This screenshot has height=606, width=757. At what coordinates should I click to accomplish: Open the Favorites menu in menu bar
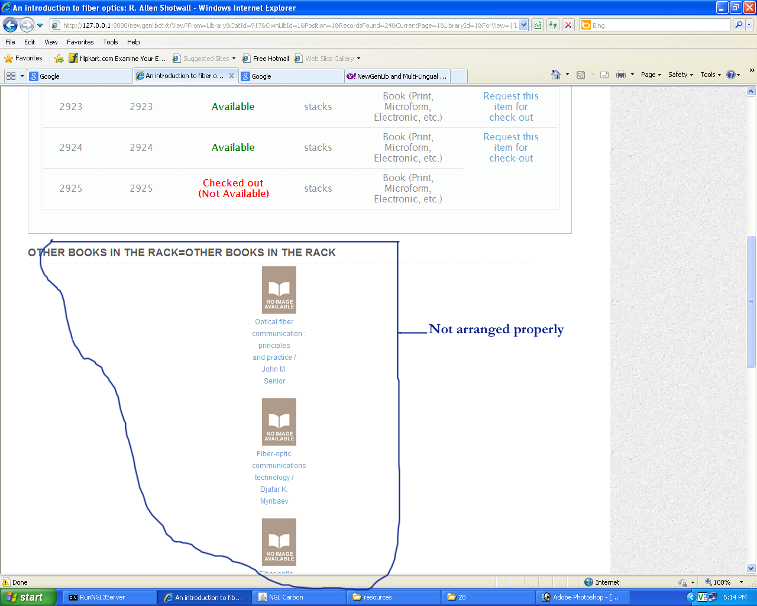click(80, 42)
